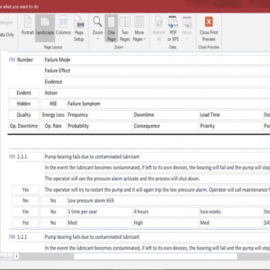Close Print Preview
Image resolution: width=270 pixels, height=270 pixels.
[x=208, y=29]
